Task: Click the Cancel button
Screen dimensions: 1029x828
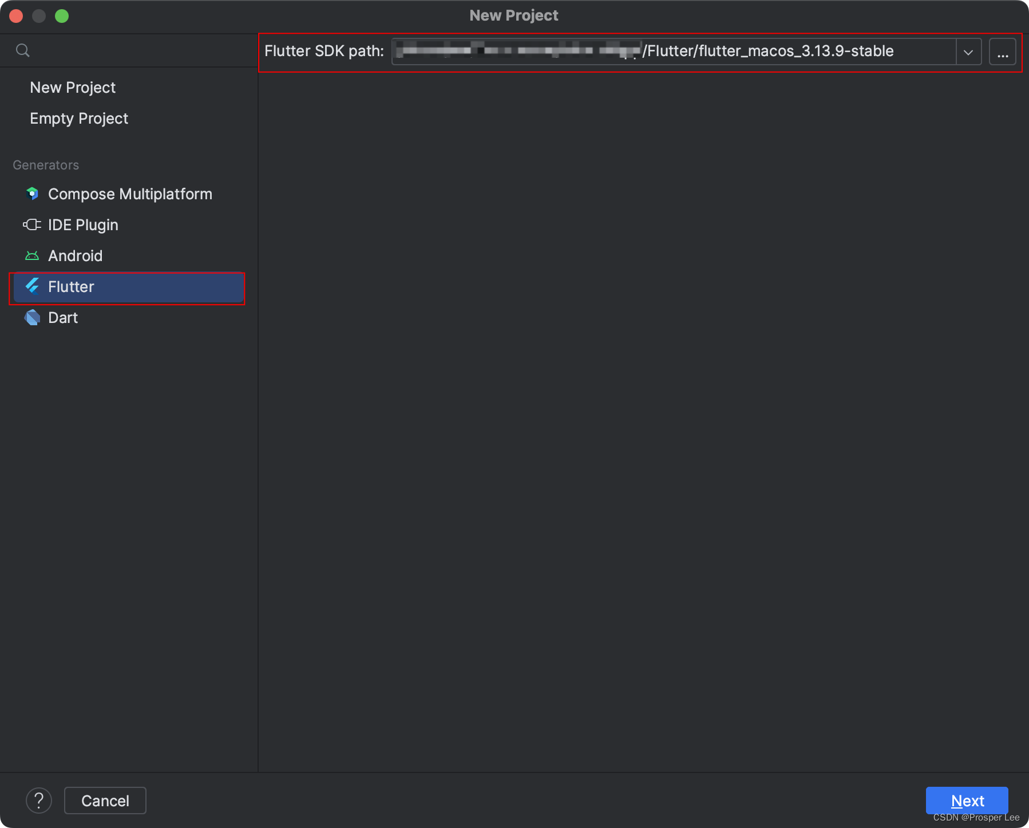Action: click(105, 801)
